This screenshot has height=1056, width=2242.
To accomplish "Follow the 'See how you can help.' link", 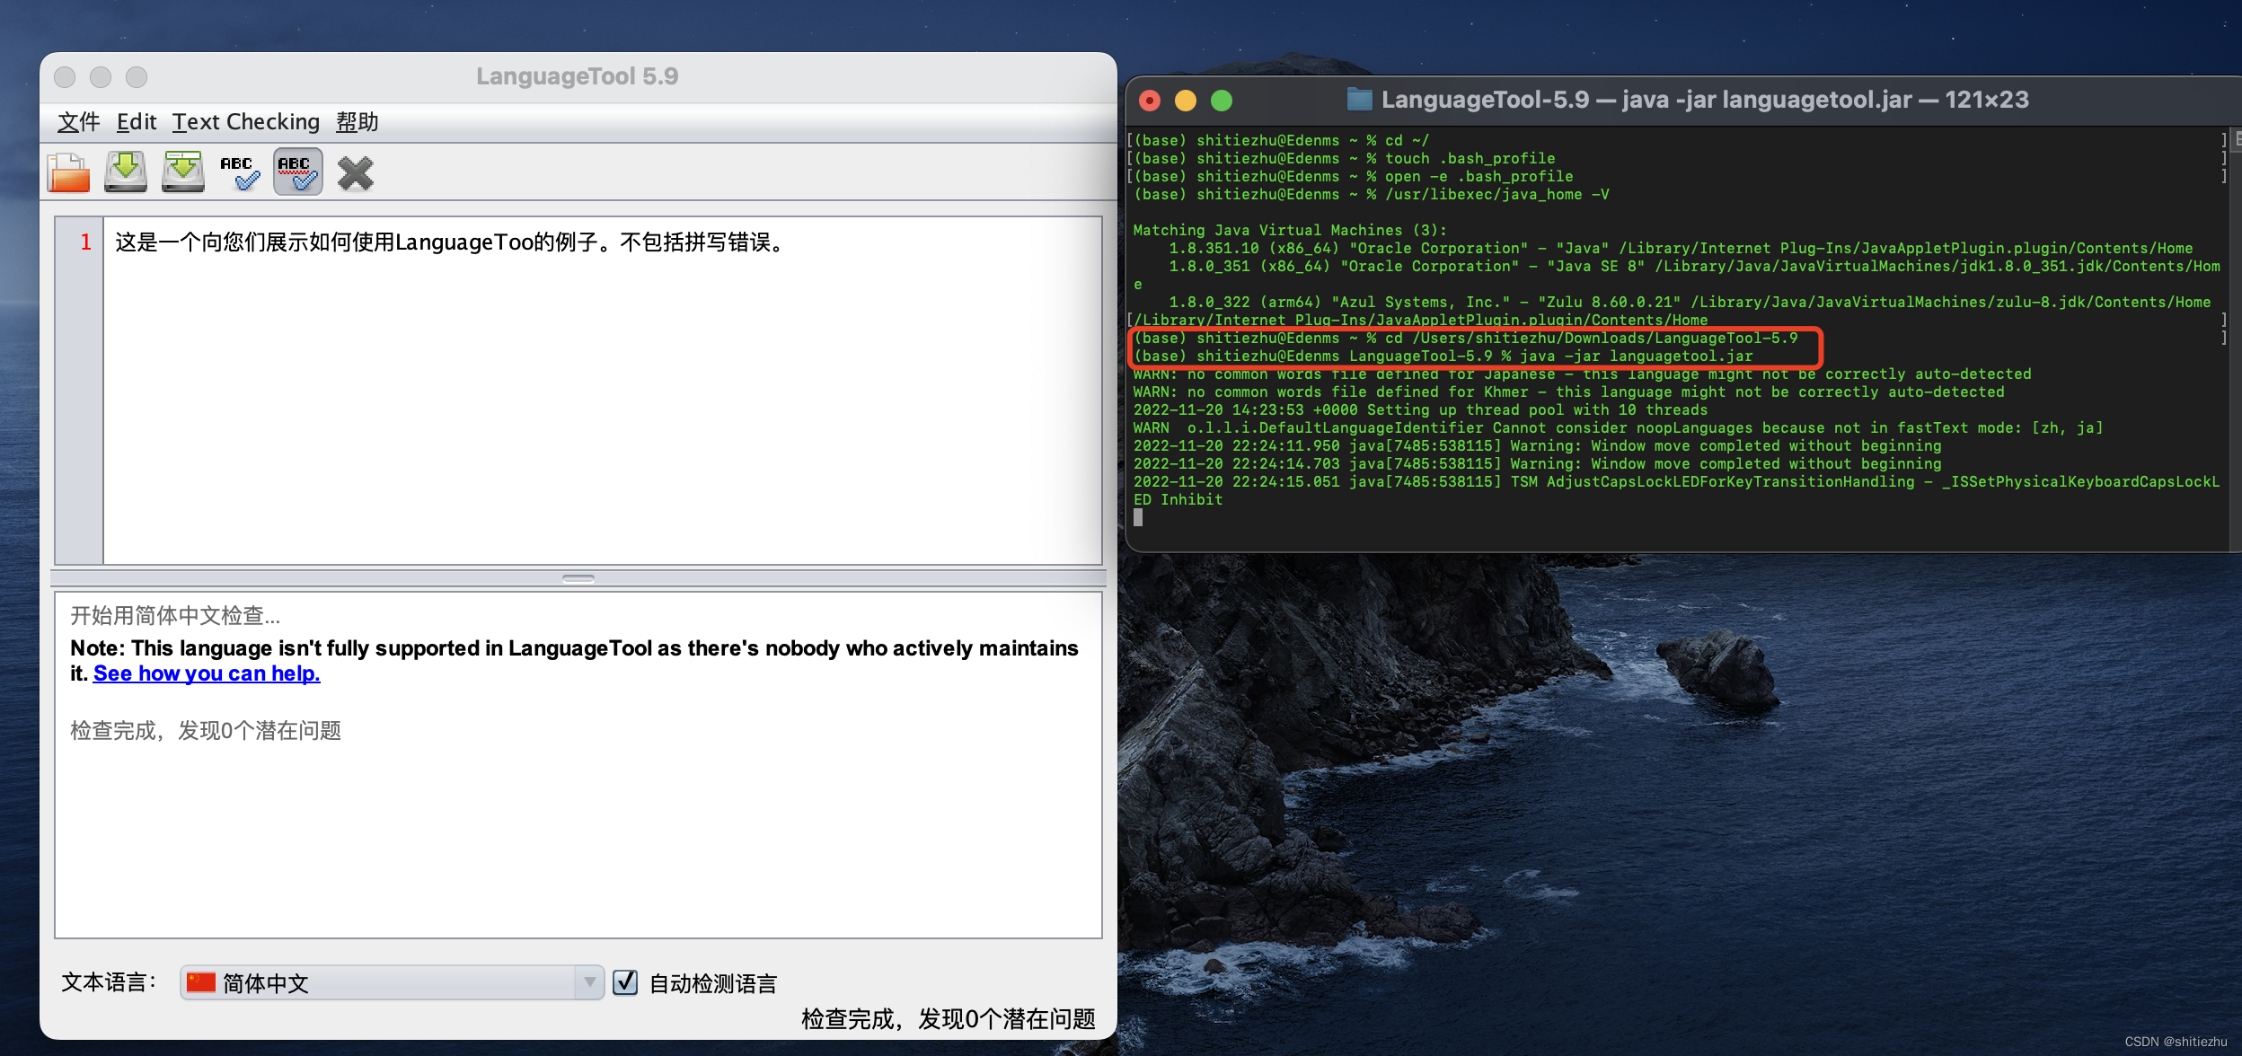I will (207, 673).
